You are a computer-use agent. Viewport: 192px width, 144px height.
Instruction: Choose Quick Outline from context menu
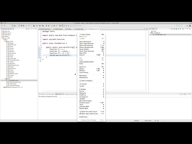click(91, 49)
